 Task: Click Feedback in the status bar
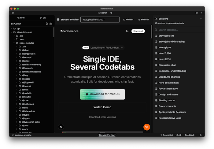click(190, 135)
